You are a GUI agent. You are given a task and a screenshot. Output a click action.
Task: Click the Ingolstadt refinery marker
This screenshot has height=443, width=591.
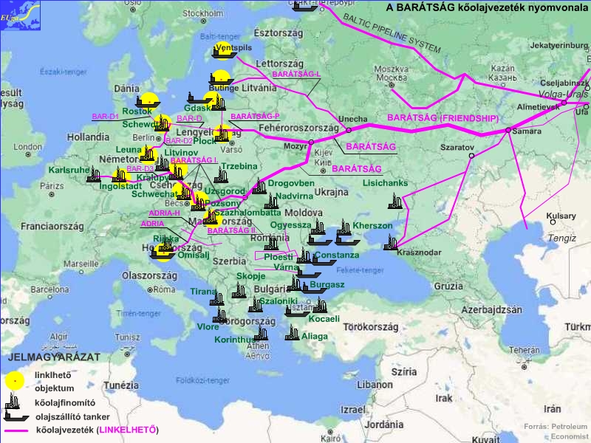pos(120,175)
